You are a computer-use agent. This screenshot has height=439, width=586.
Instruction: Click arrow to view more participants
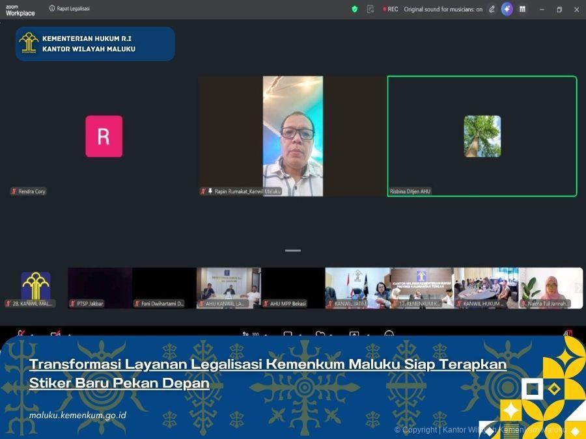(x=577, y=288)
